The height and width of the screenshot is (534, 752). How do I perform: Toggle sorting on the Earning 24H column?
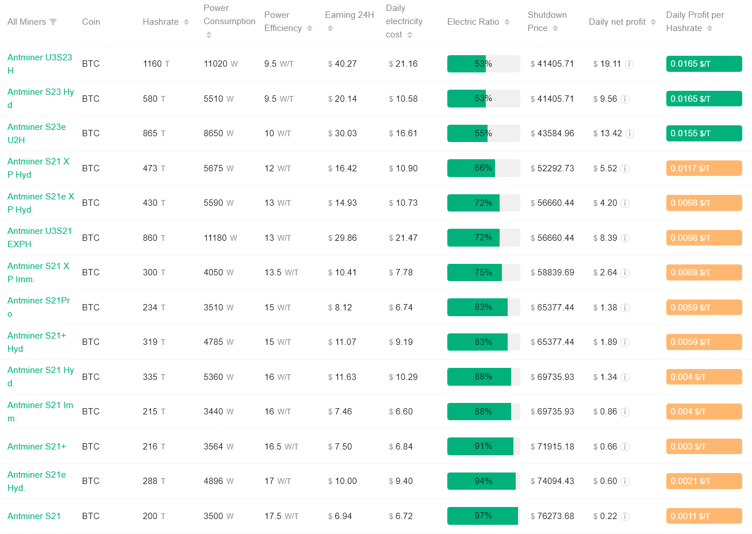330,28
